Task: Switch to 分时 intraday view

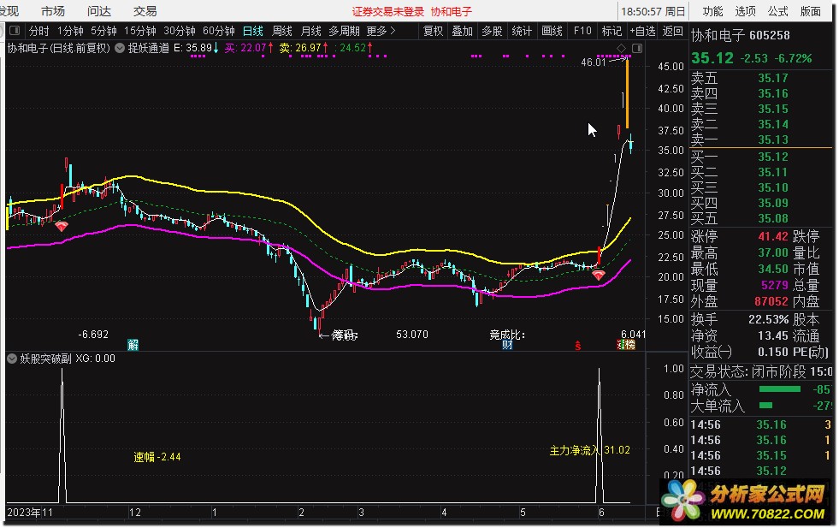Action: pyautogui.click(x=38, y=31)
